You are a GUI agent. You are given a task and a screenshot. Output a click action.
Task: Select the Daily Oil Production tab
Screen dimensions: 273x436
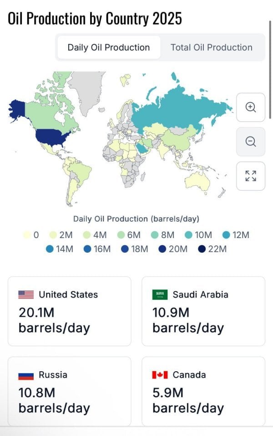pyautogui.click(x=108, y=47)
